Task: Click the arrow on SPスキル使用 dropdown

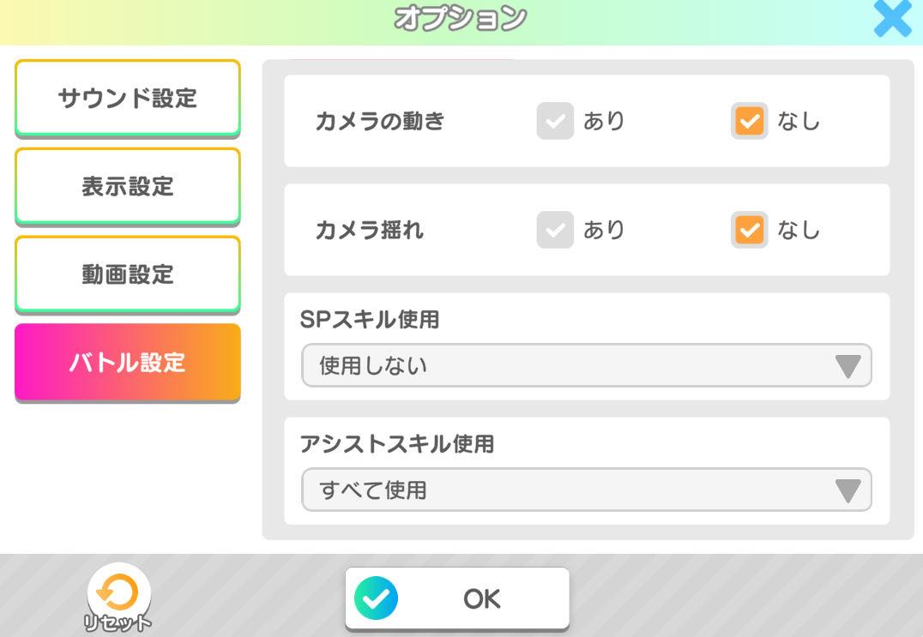Action: [x=848, y=367]
